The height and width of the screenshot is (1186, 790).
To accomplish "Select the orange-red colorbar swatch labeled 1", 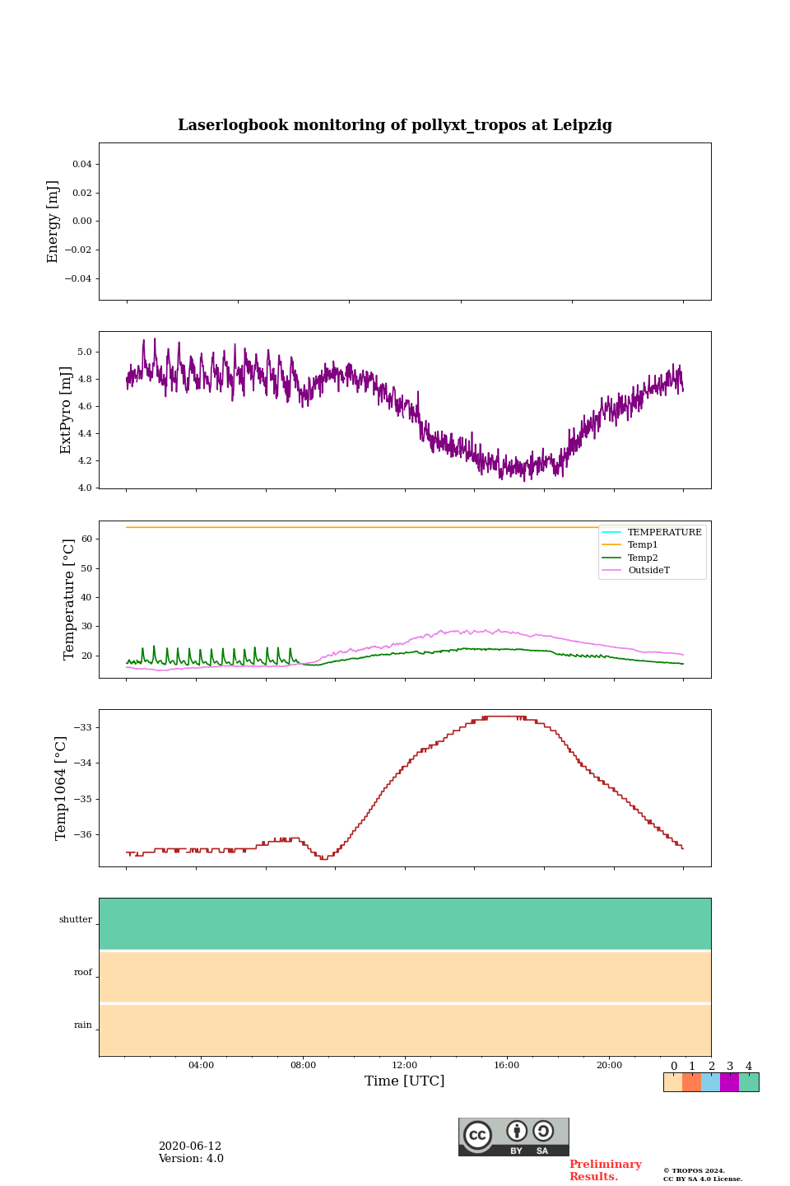I will pos(691,1082).
